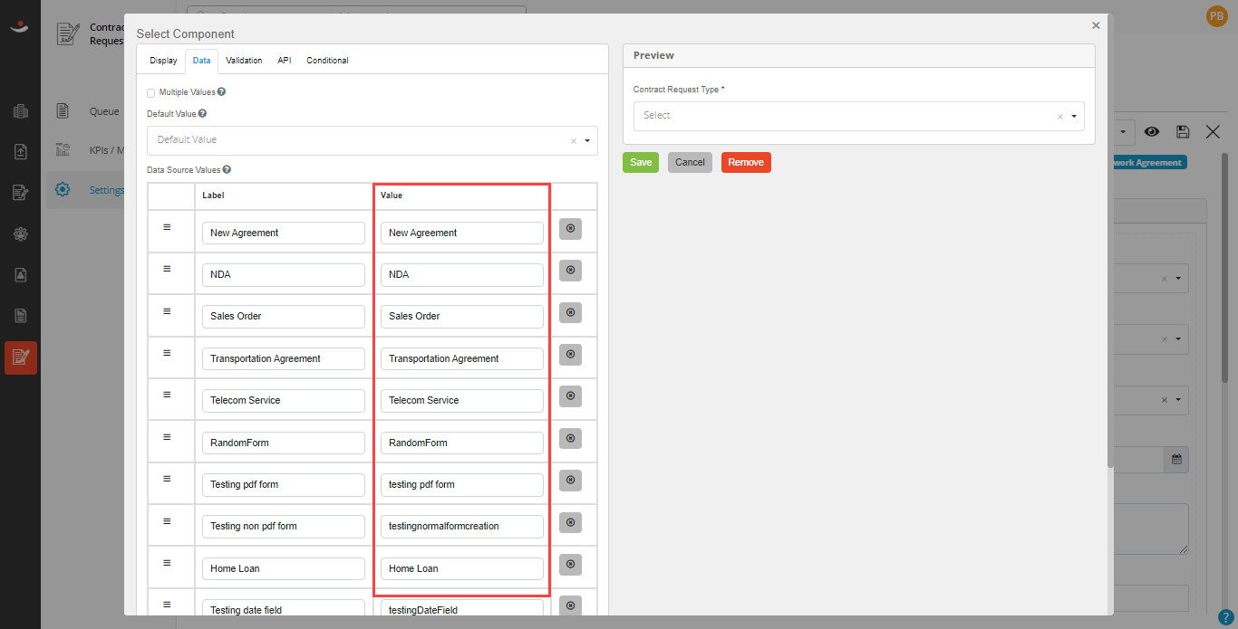Select the Data tab
Viewport: 1238px width, 629px height.
[x=201, y=61]
